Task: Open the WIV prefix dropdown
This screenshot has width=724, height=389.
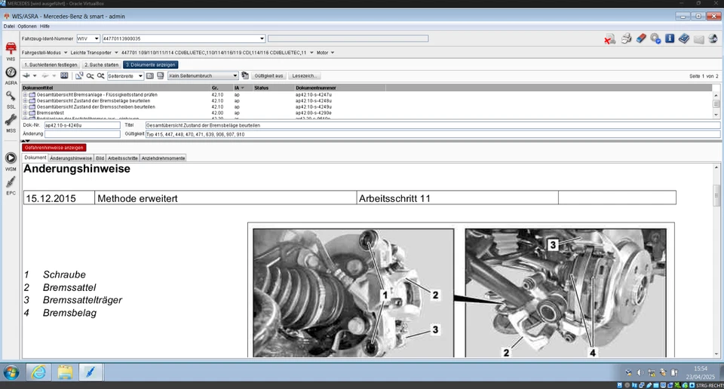Action: coord(97,38)
